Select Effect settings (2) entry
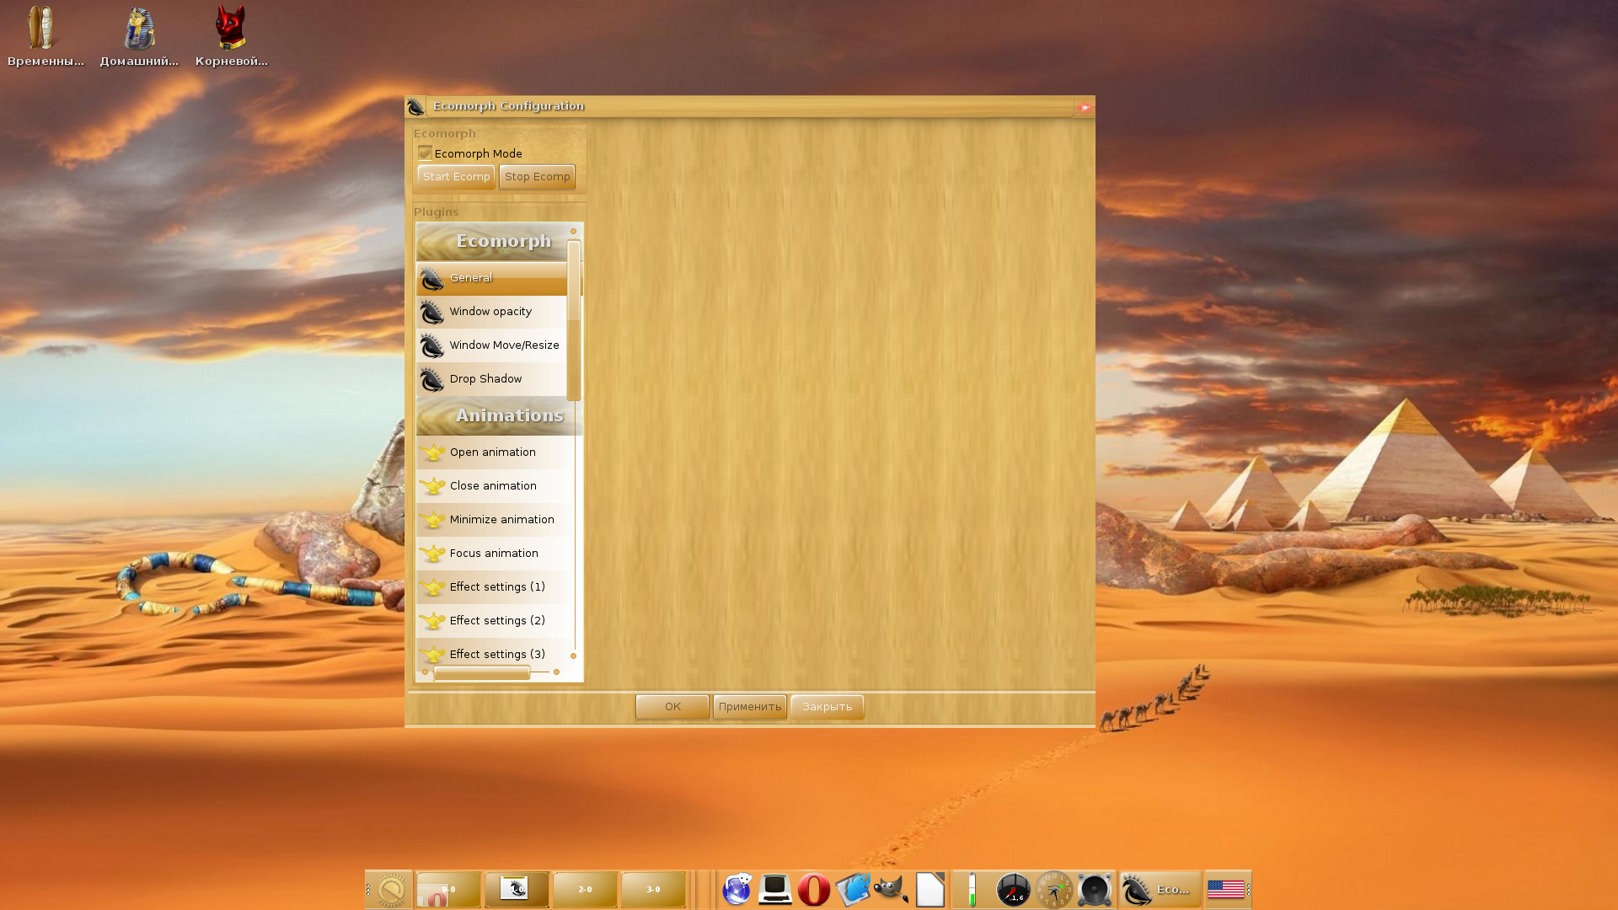Screen dimensions: 1618x910 point(495,621)
